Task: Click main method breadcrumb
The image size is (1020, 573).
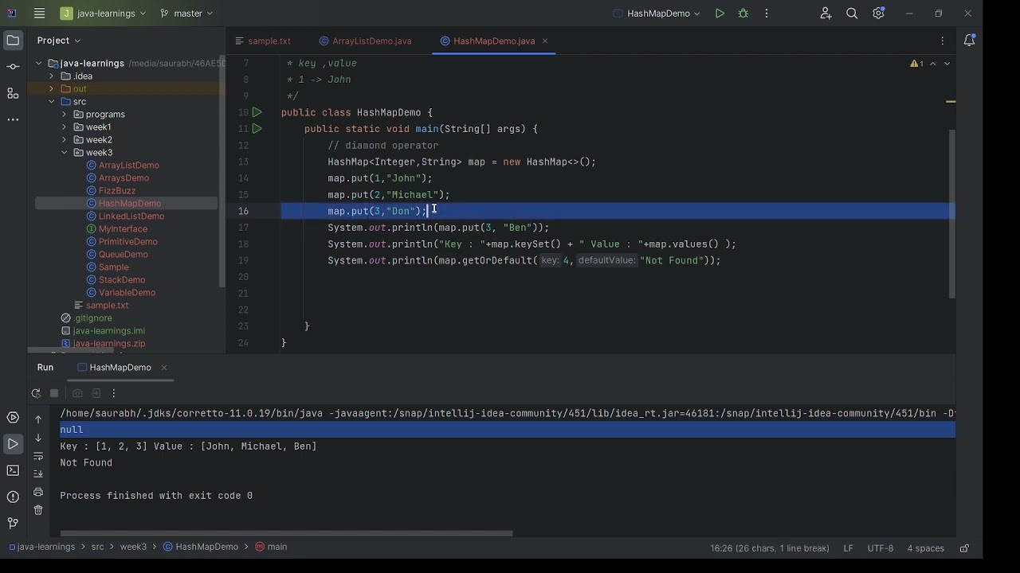Action: [271, 548]
